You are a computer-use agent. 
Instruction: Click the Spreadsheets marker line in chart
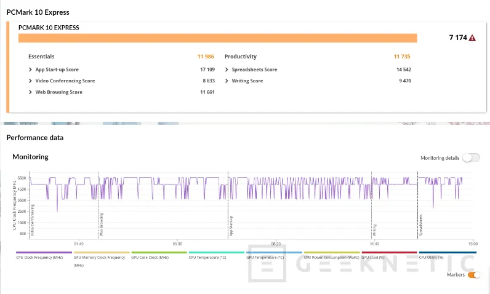click(418, 206)
